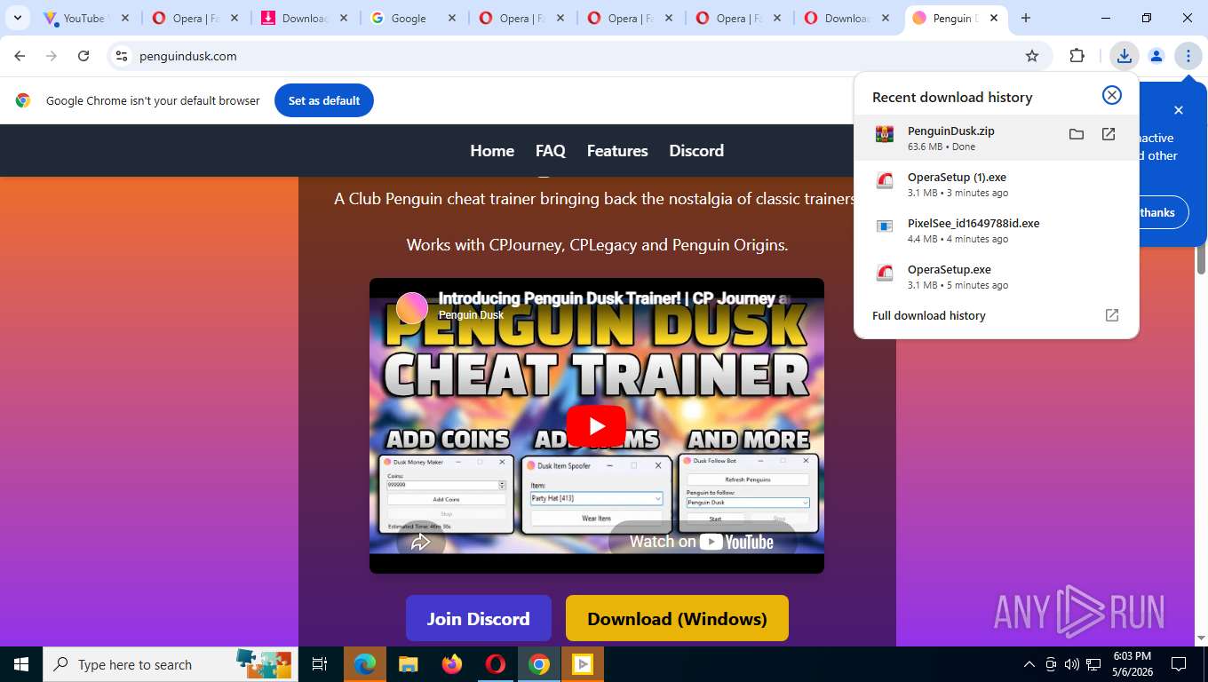Toggle the Downloads toolbar icon
Image resolution: width=1208 pixels, height=682 pixels.
pyautogui.click(x=1125, y=56)
